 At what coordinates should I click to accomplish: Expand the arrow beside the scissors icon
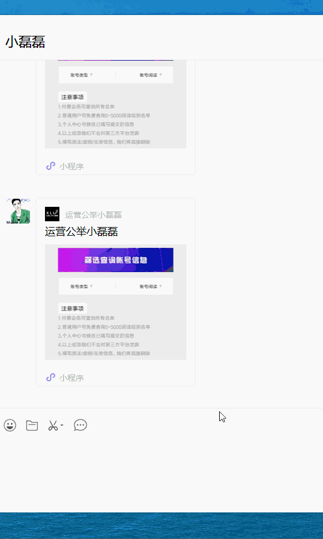62,426
